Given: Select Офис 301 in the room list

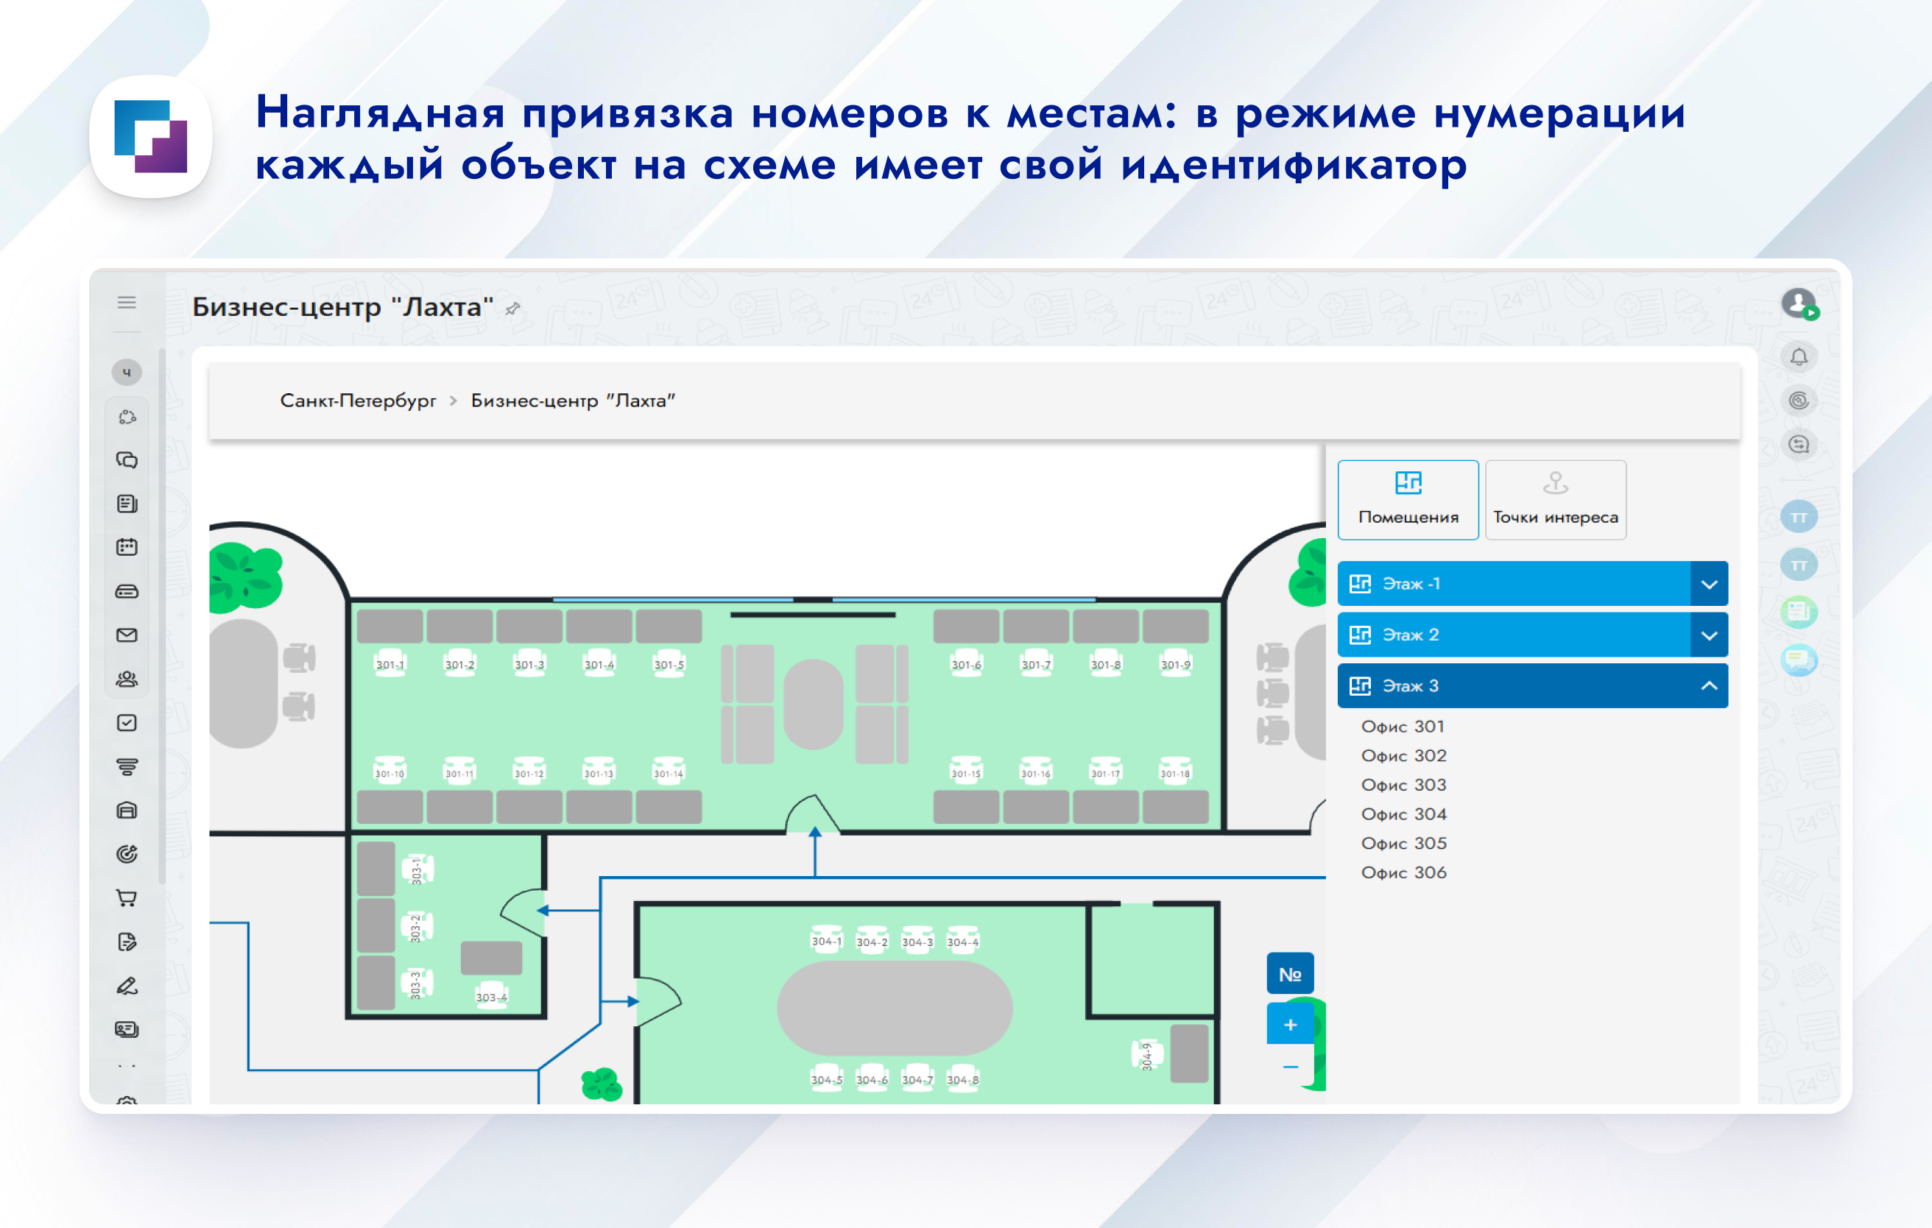Looking at the screenshot, I should tap(1403, 727).
